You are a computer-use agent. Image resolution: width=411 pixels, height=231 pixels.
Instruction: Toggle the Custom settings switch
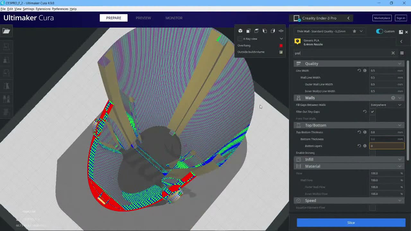[x=380, y=31]
